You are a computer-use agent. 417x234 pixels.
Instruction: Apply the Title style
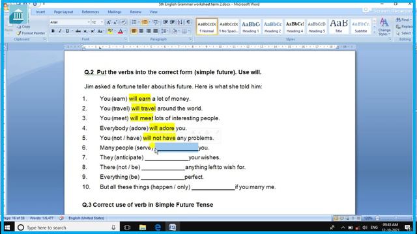(339, 27)
